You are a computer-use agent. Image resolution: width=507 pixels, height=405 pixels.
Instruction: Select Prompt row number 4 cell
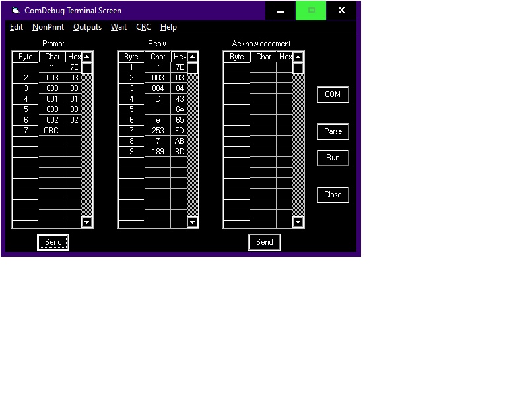(26, 99)
